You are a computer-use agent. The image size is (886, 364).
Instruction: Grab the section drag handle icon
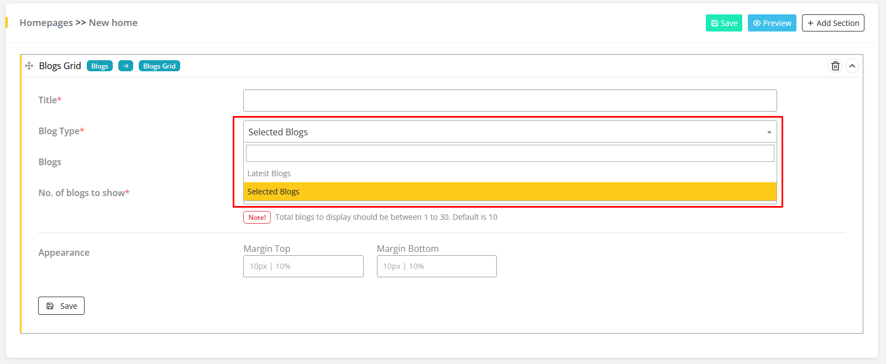pos(29,66)
